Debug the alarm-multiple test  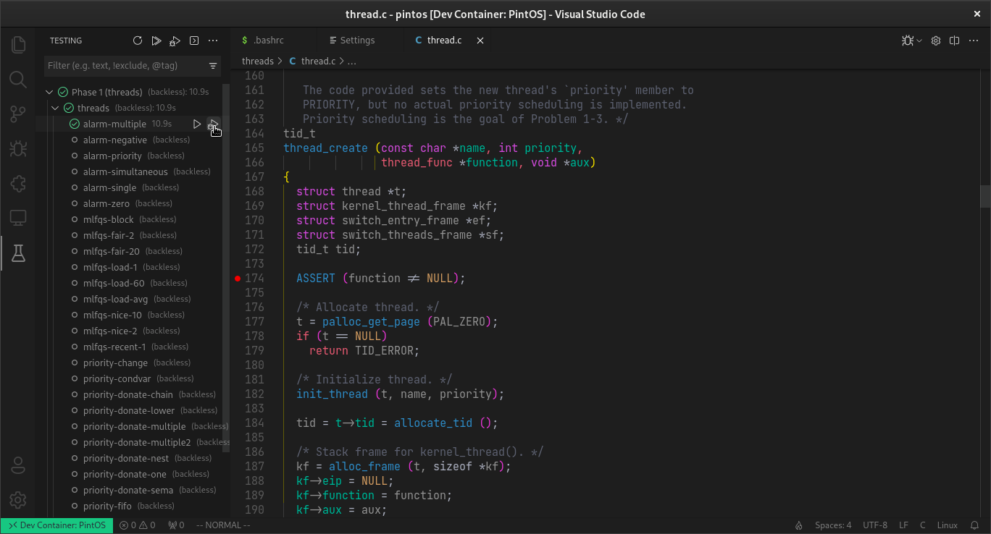click(x=213, y=124)
